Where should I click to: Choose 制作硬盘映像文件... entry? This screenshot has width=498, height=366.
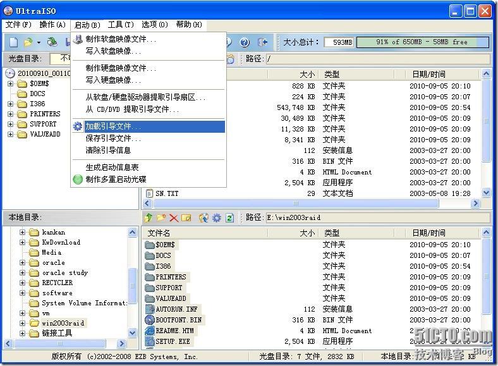click(149, 68)
